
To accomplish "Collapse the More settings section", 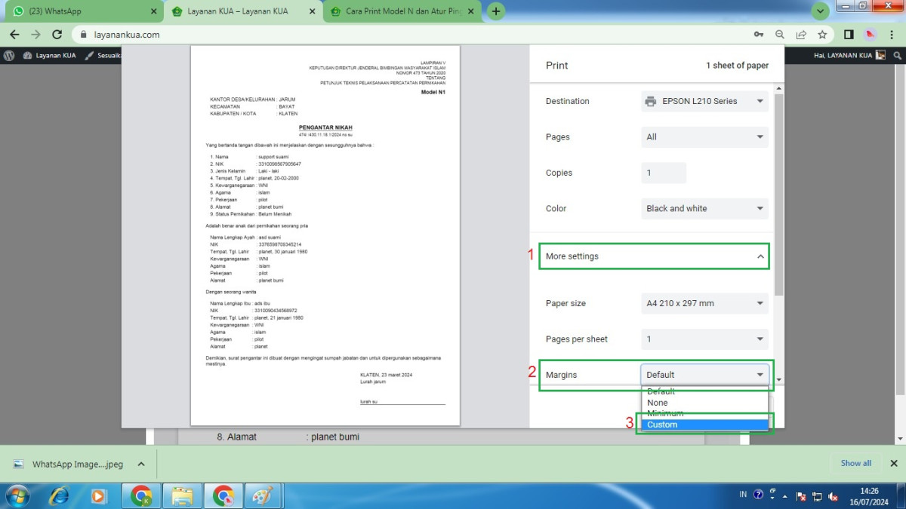I will [654, 256].
